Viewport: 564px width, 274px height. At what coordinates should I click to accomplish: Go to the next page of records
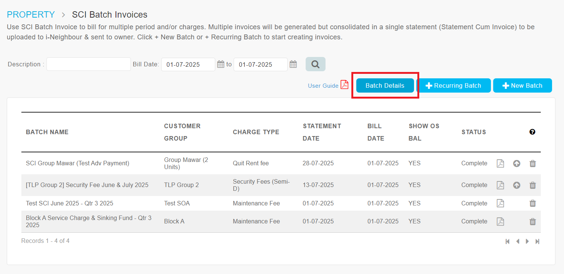[x=527, y=241]
